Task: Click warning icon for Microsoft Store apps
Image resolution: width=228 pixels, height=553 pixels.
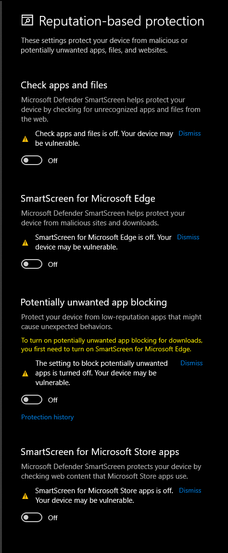Action: pos(25,496)
